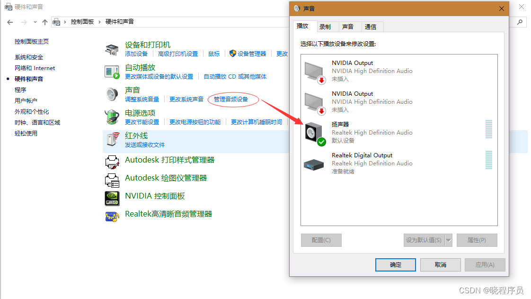Expand breadcrumb chevron after 控制面板
Screen dimensions: 531x299
(x=99, y=22)
